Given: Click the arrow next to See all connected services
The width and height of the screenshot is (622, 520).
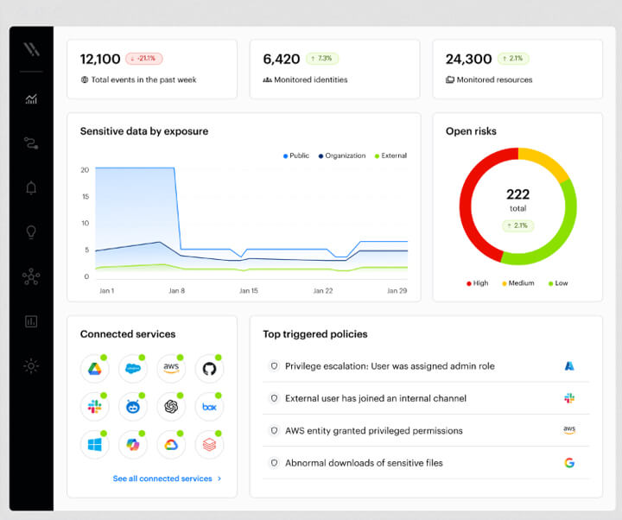Looking at the screenshot, I should (x=219, y=479).
